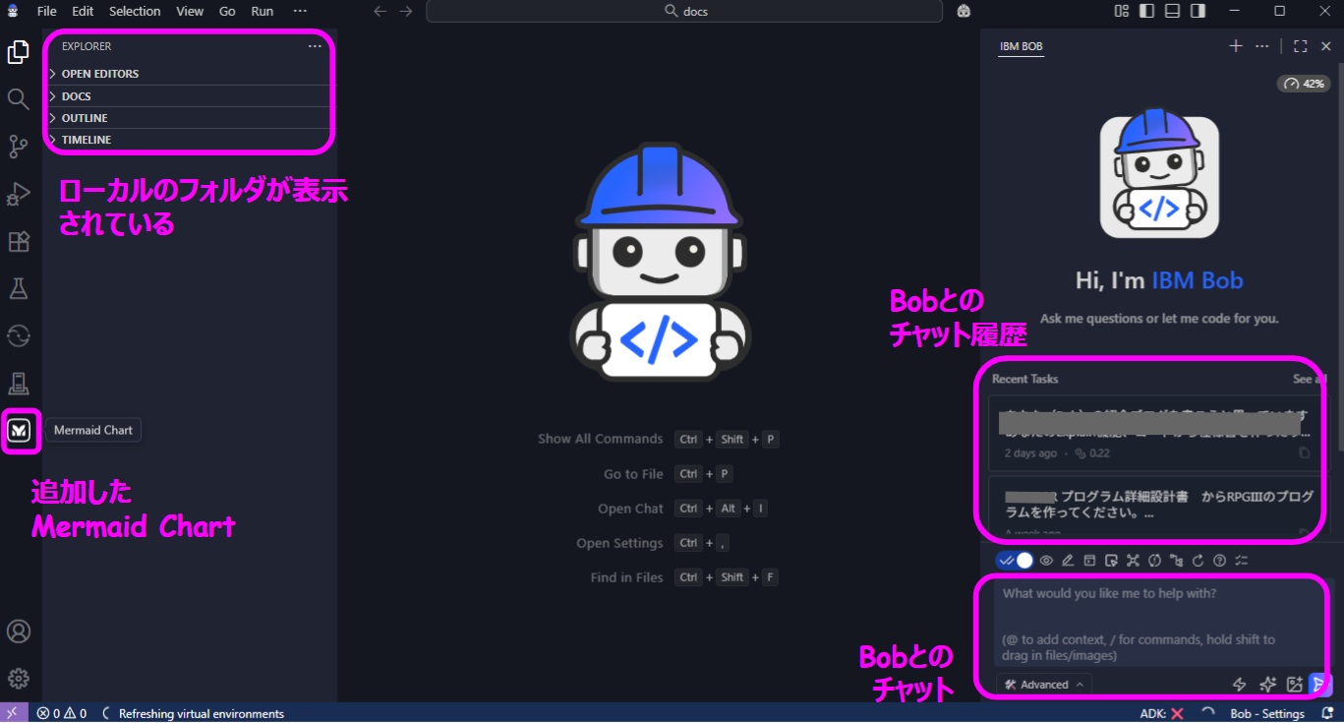Open the Run and Debug view
Screen dimensions: 1344x723
(x=18, y=194)
